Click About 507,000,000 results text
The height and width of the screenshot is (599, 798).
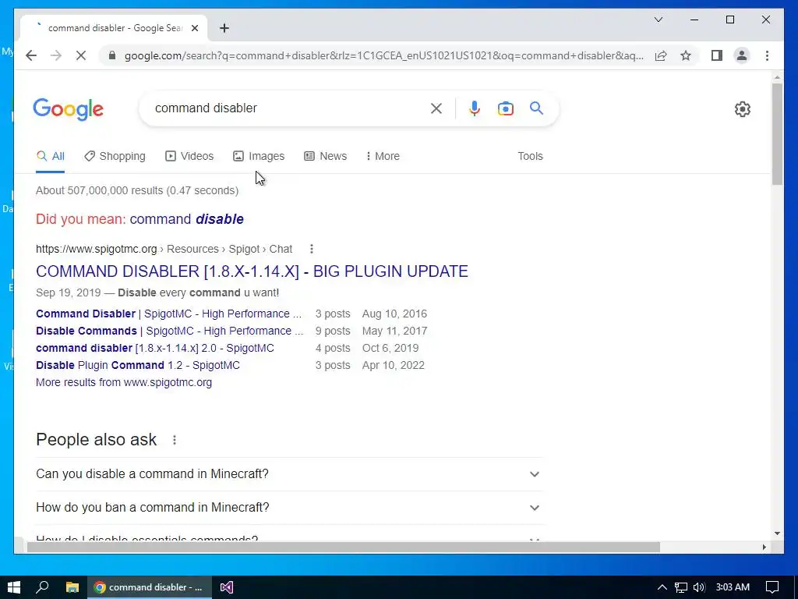[137, 190]
